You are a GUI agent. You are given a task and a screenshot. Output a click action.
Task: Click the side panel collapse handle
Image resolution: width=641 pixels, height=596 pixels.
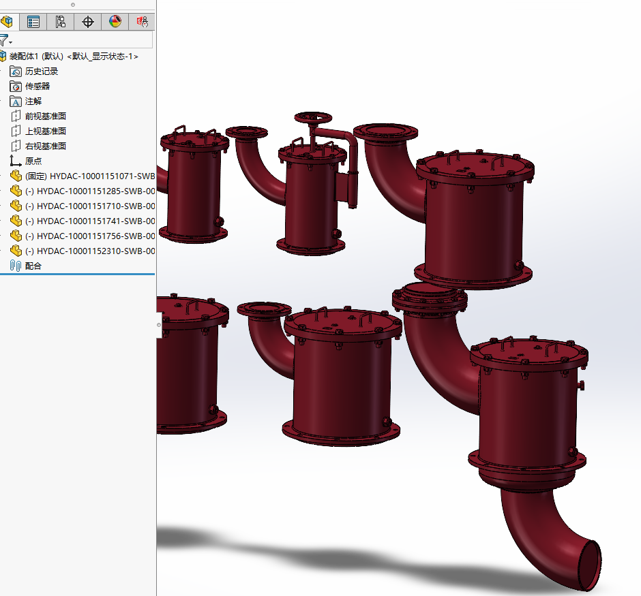pyautogui.click(x=159, y=325)
